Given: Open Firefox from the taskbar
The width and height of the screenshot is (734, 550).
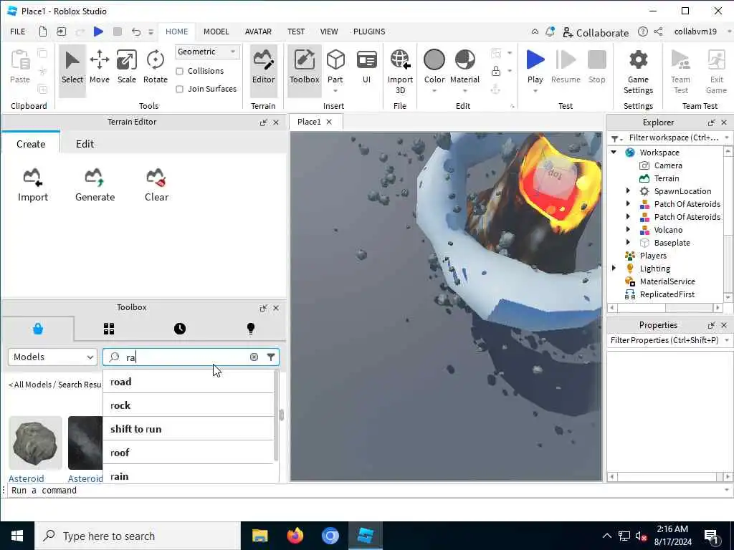Looking at the screenshot, I should 295,536.
